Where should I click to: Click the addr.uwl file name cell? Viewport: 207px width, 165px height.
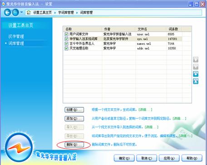(143, 48)
